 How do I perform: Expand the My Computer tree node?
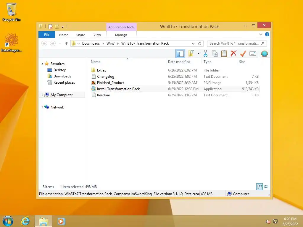click(42, 95)
